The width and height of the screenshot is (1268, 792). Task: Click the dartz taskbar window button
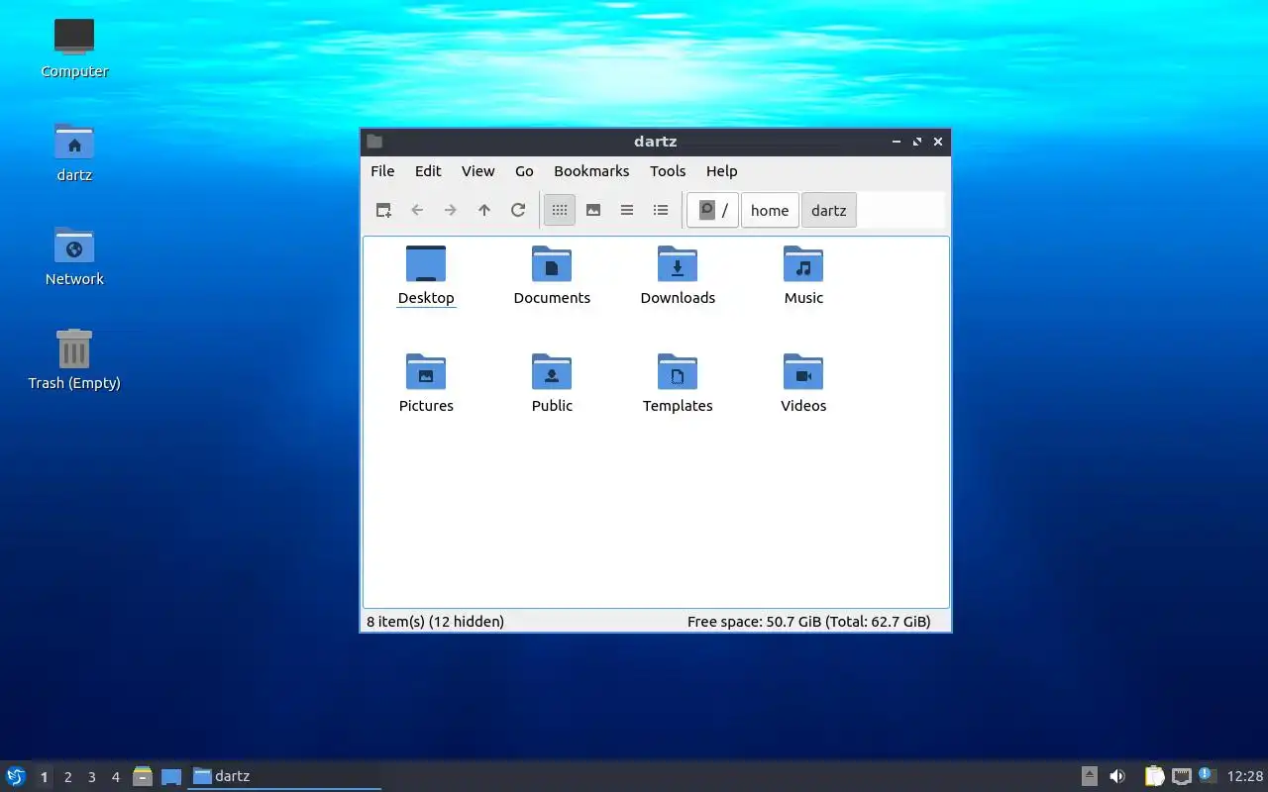[x=285, y=776]
